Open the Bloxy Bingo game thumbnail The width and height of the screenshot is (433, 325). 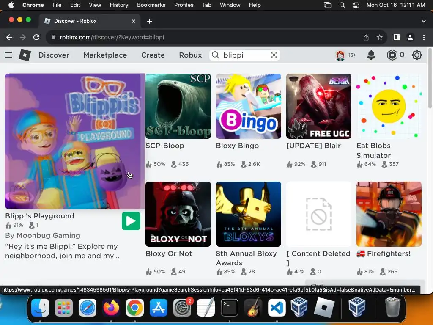[249, 106]
